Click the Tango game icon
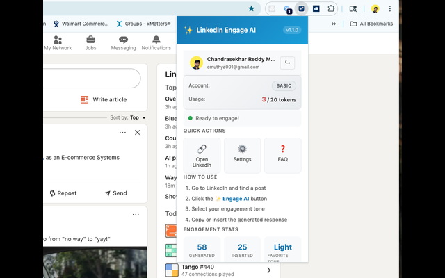445x278 pixels. (172, 270)
